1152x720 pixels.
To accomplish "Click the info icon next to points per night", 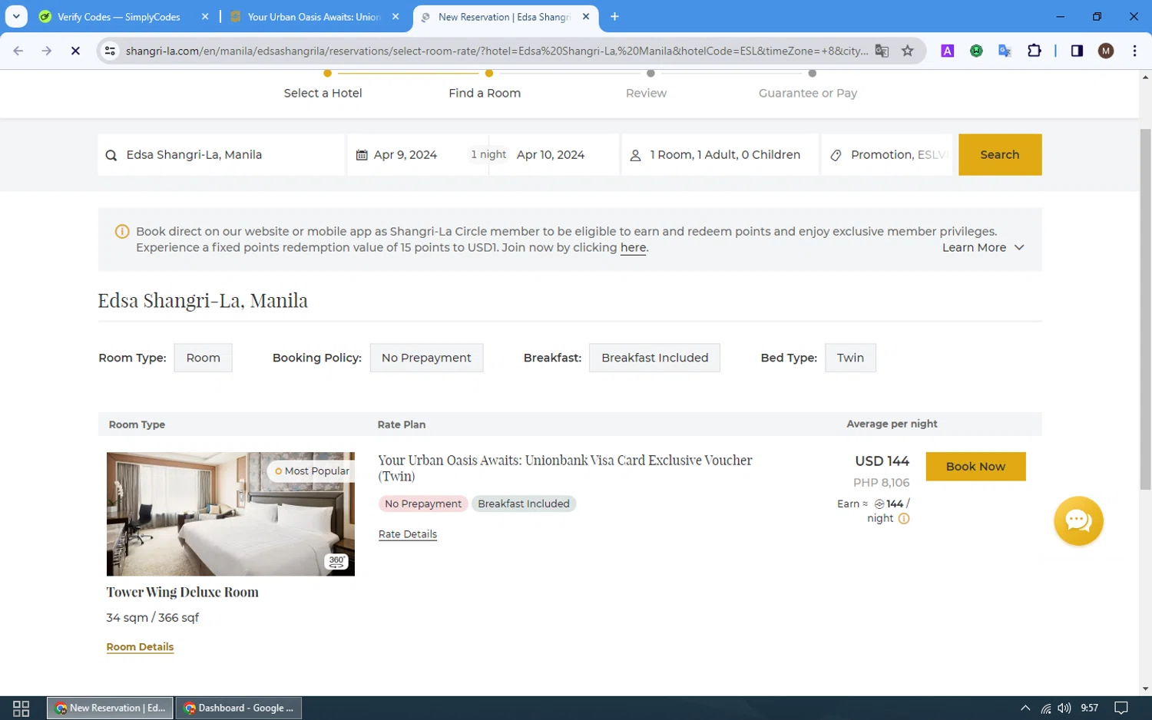I will click(x=904, y=519).
